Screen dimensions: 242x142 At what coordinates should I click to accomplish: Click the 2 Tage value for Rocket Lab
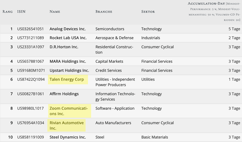(x=234, y=38)
